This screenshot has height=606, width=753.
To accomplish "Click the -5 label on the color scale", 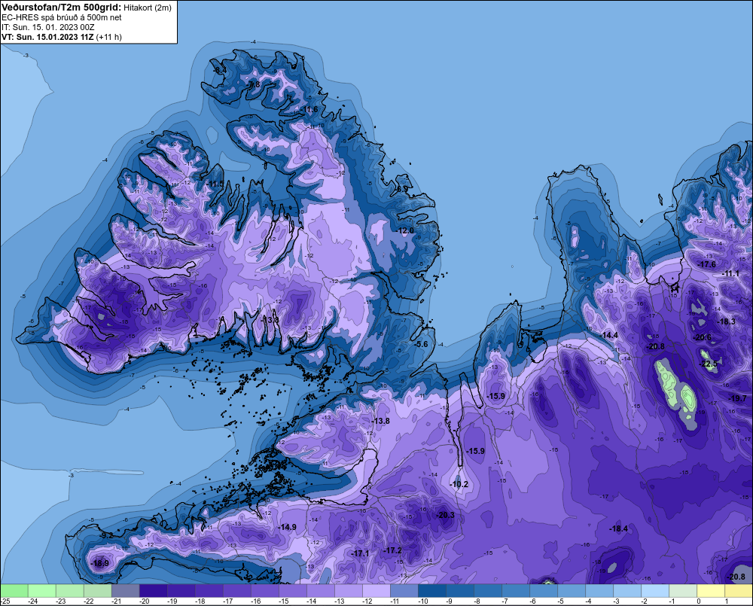I will (560, 601).
